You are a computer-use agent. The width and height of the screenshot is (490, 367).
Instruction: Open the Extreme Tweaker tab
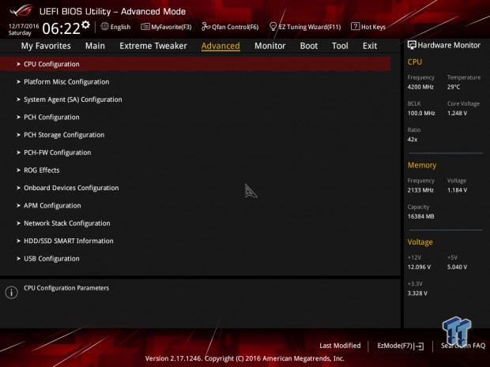[153, 46]
